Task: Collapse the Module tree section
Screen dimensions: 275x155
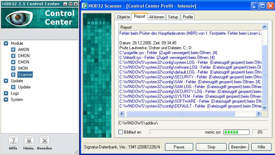Action: point(6,43)
